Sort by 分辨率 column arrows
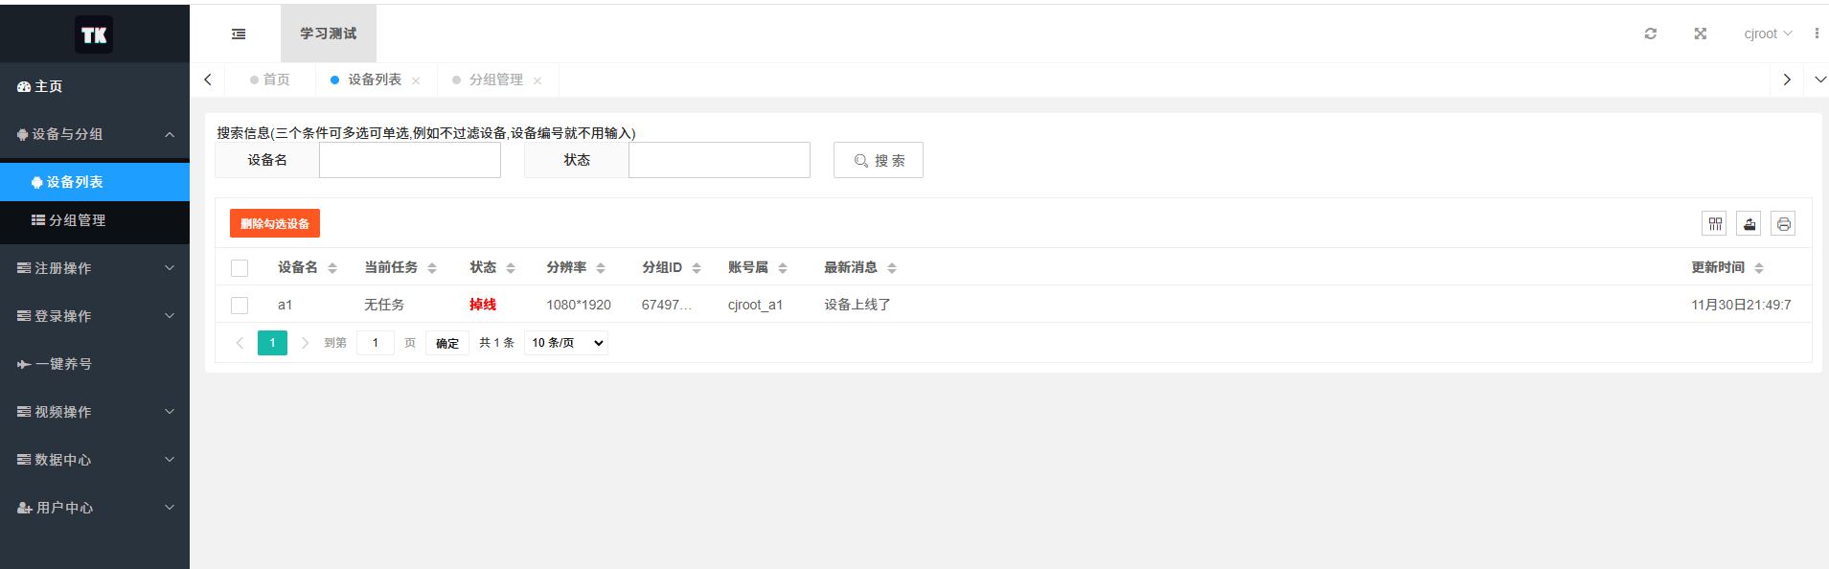Image resolution: width=1829 pixels, height=569 pixels. click(601, 268)
